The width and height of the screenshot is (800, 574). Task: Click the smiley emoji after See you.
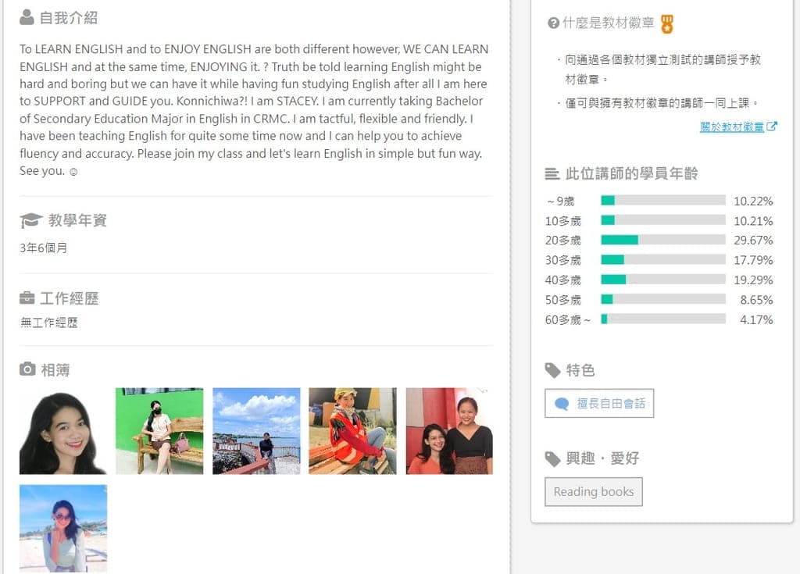[x=73, y=172]
